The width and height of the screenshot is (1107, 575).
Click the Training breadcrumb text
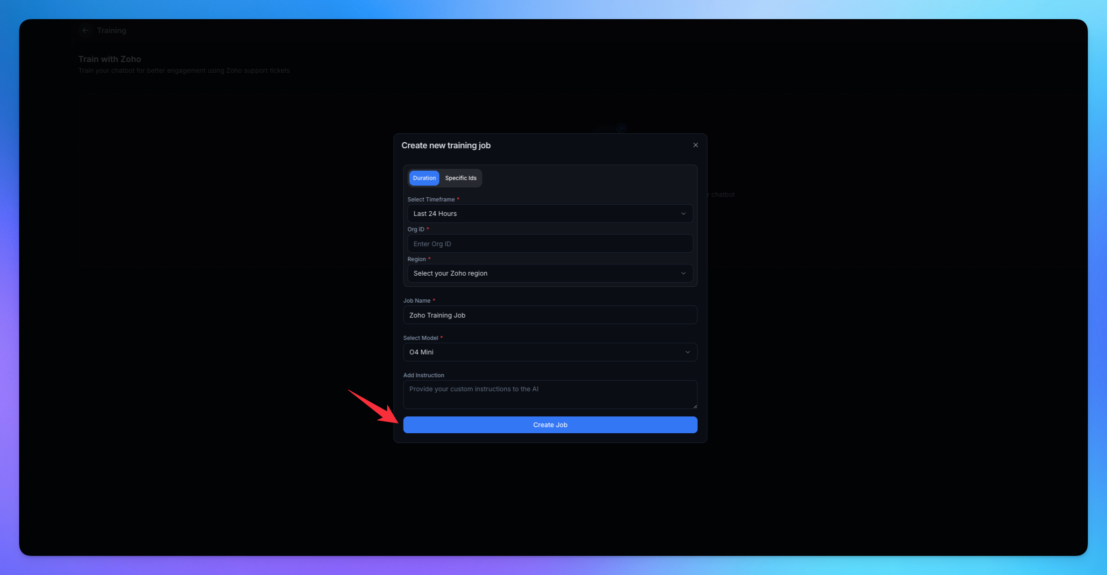(x=112, y=30)
